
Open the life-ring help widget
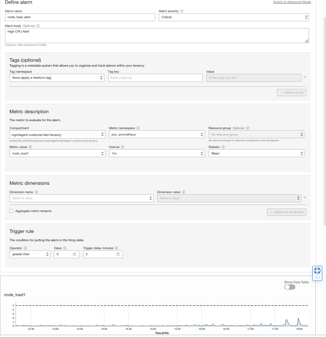click(x=317, y=270)
